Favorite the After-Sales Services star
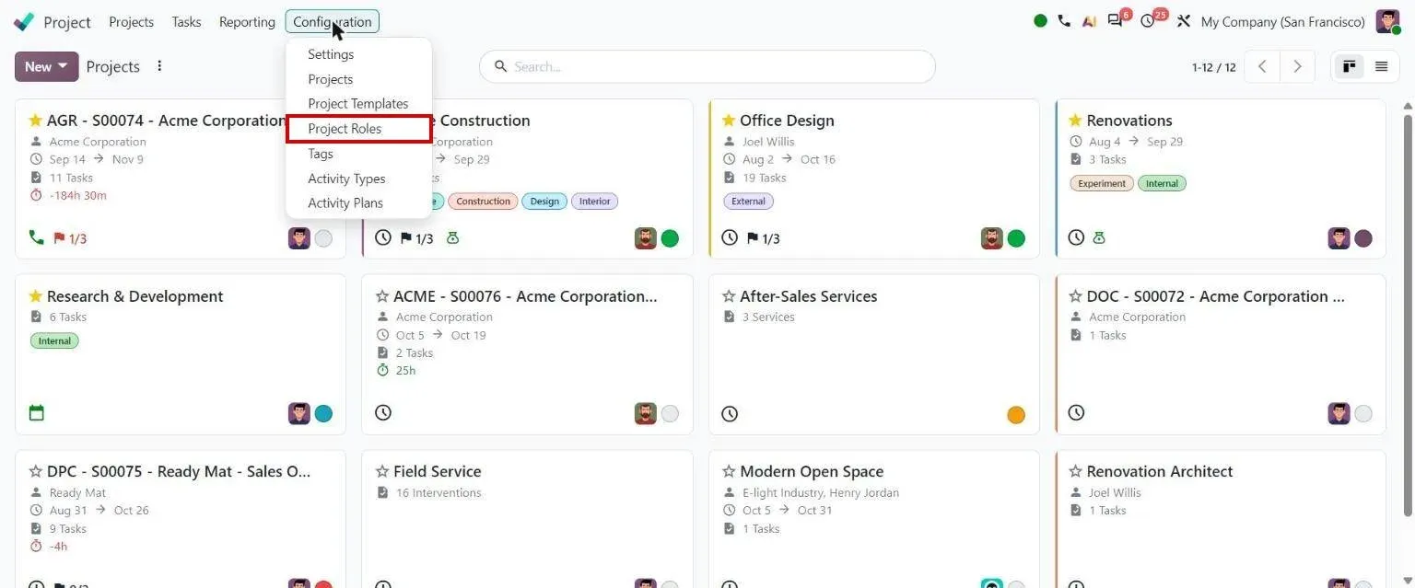Image resolution: width=1415 pixels, height=588 pixels. point(729,296)
